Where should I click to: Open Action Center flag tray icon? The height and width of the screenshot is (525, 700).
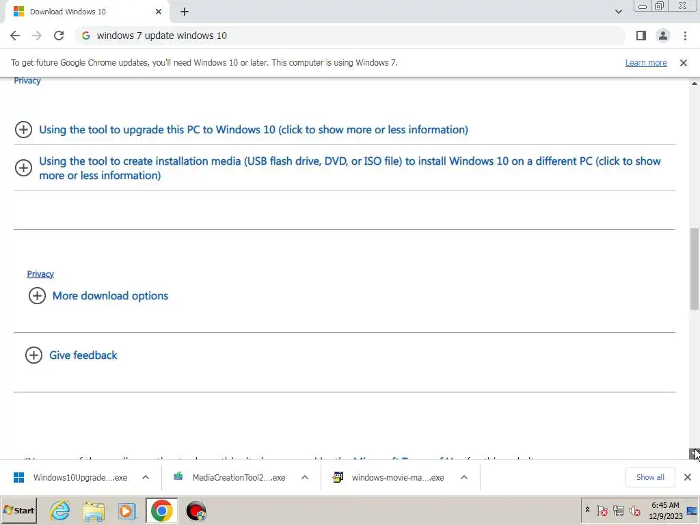602,510
